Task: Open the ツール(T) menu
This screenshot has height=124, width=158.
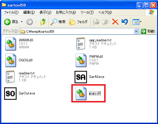Action: pos(87,12)
